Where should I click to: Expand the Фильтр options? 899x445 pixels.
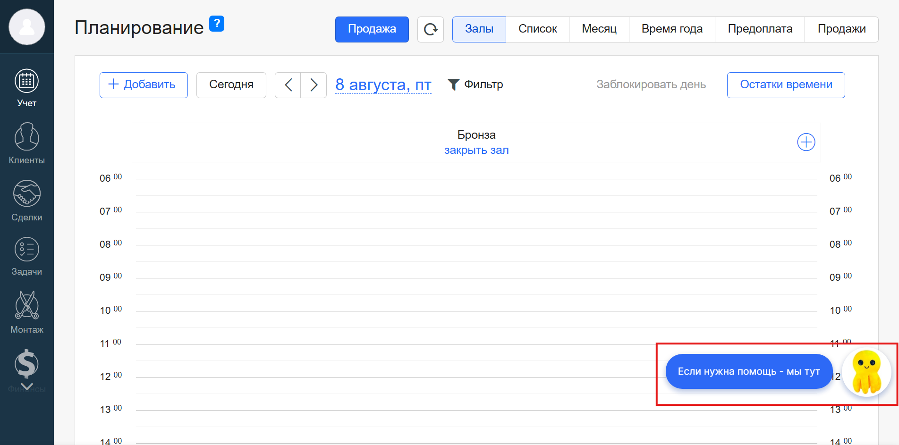[475, 84]
